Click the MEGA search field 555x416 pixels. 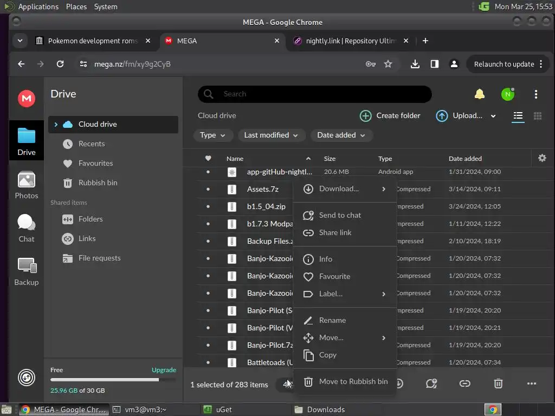[x=315, y=94]
